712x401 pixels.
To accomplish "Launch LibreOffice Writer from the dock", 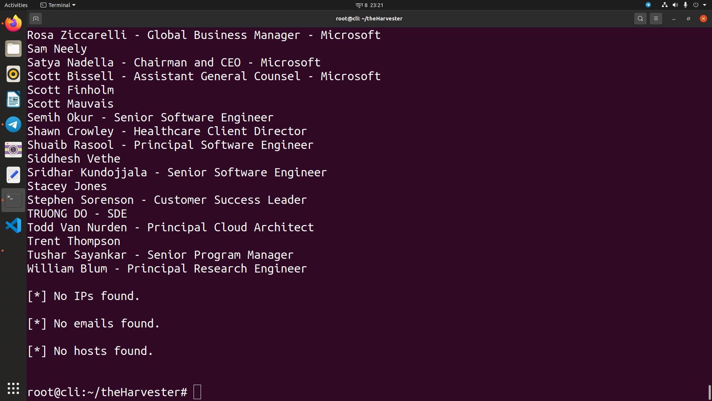I will tap(13, 99).
